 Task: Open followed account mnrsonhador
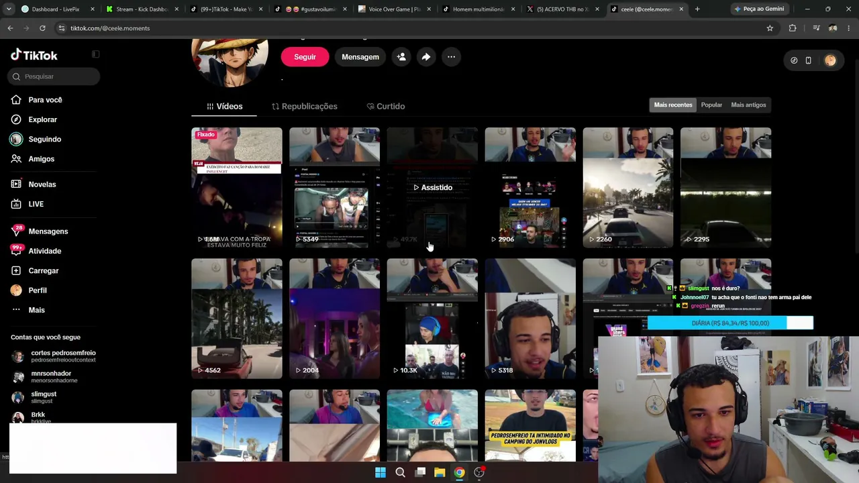coord(44,377)
